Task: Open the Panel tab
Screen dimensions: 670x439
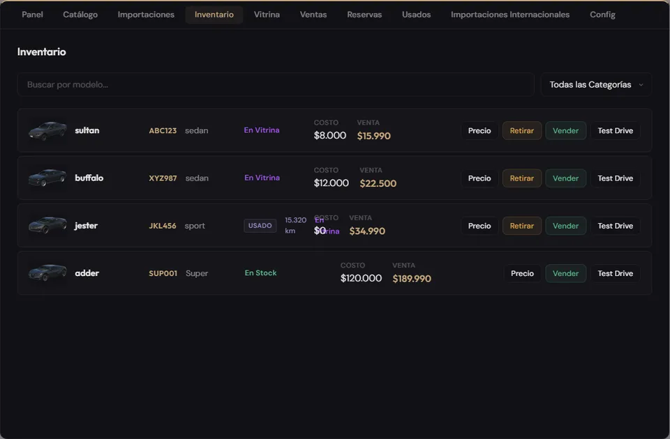Action: [x=33, y=15]
